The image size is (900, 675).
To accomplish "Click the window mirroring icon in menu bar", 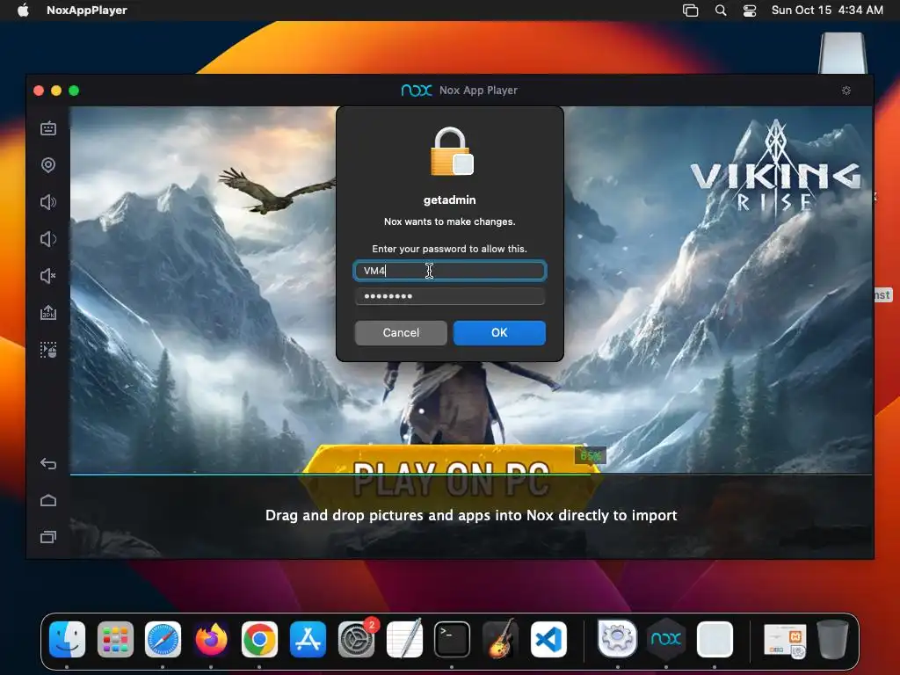I will pyautogui.click(x=691, y=10).
